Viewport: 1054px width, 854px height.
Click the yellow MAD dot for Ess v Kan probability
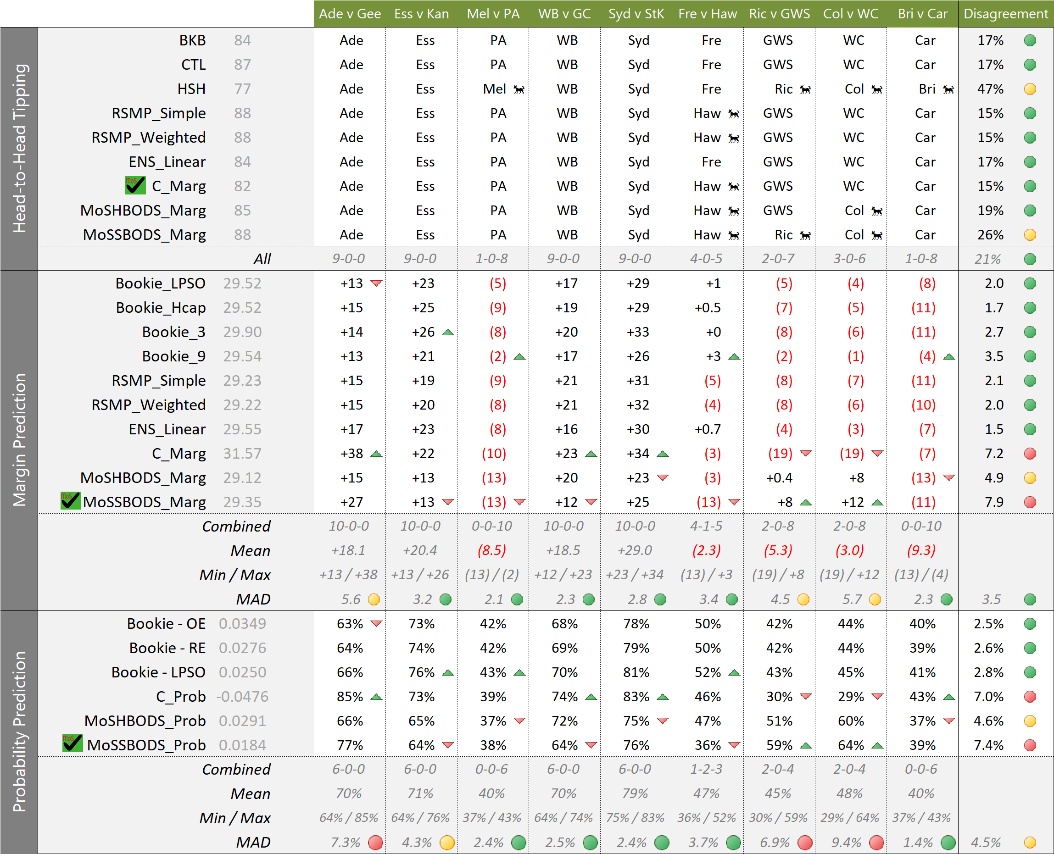tap(447, 843)
